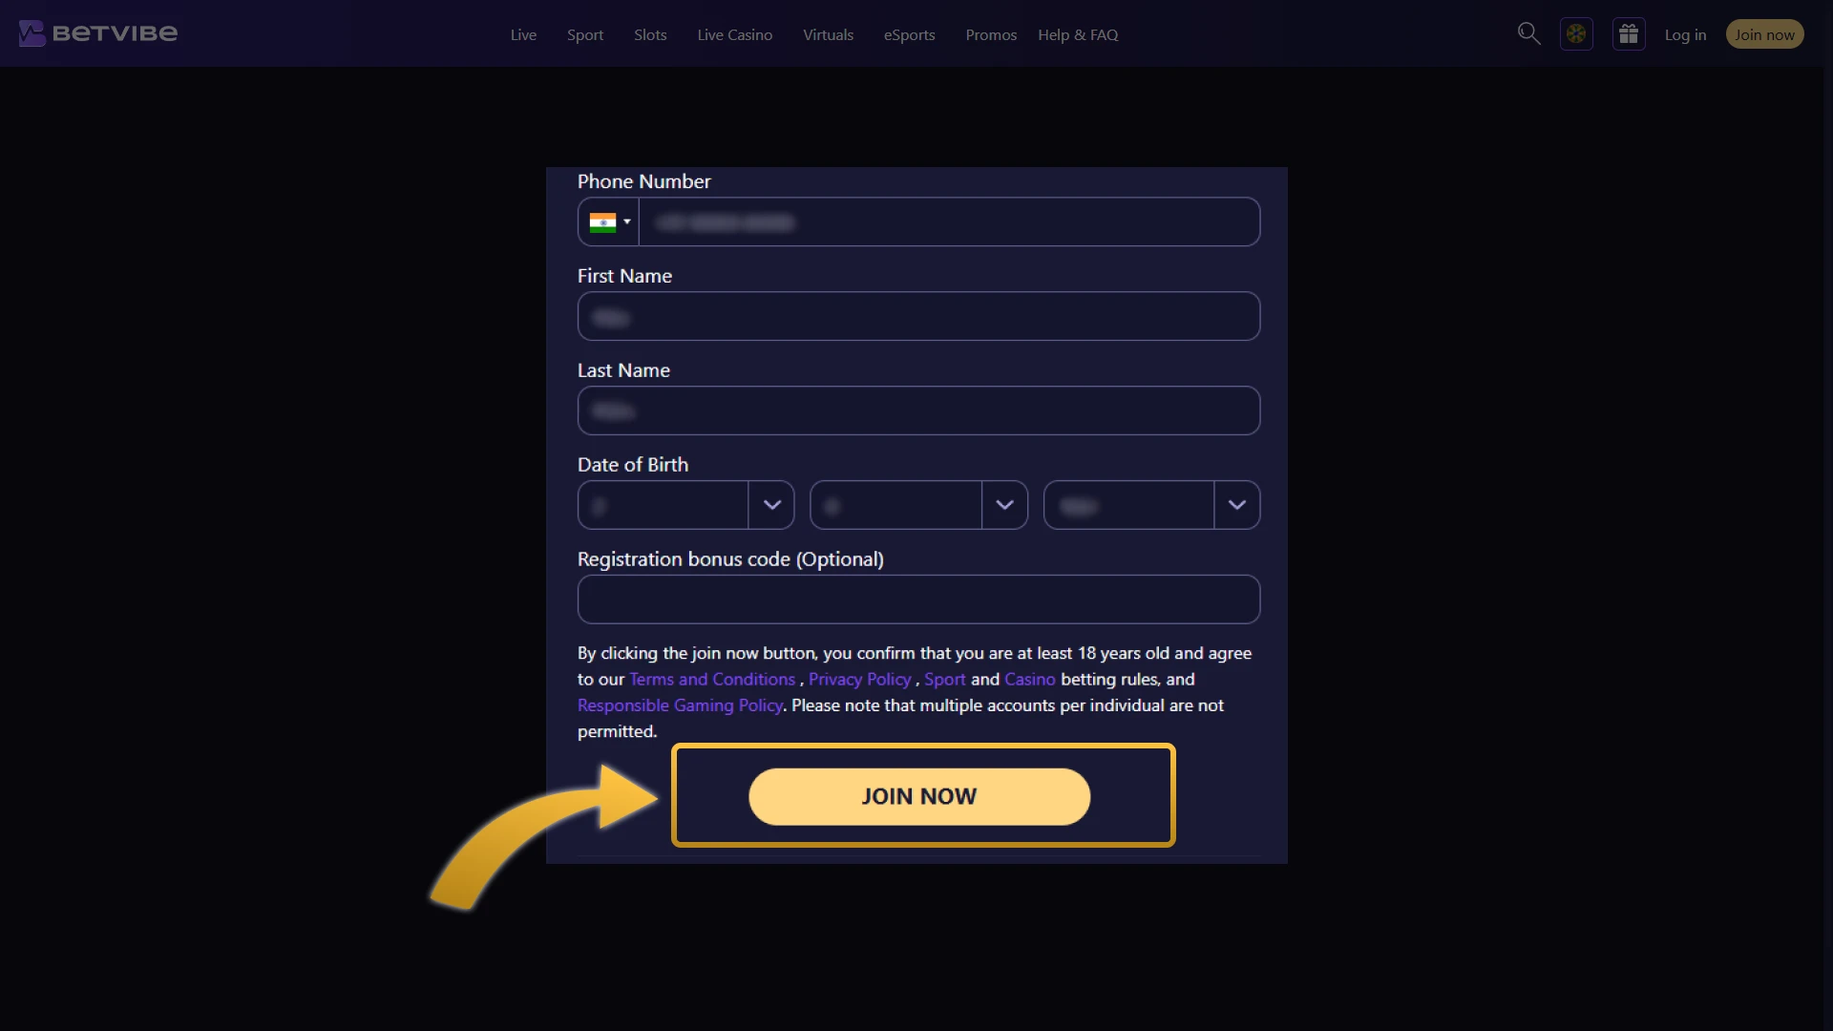Go to the Slots section
Image resolution: width=1833 pixels, height=1031 pixels.
tap(649, 34)
